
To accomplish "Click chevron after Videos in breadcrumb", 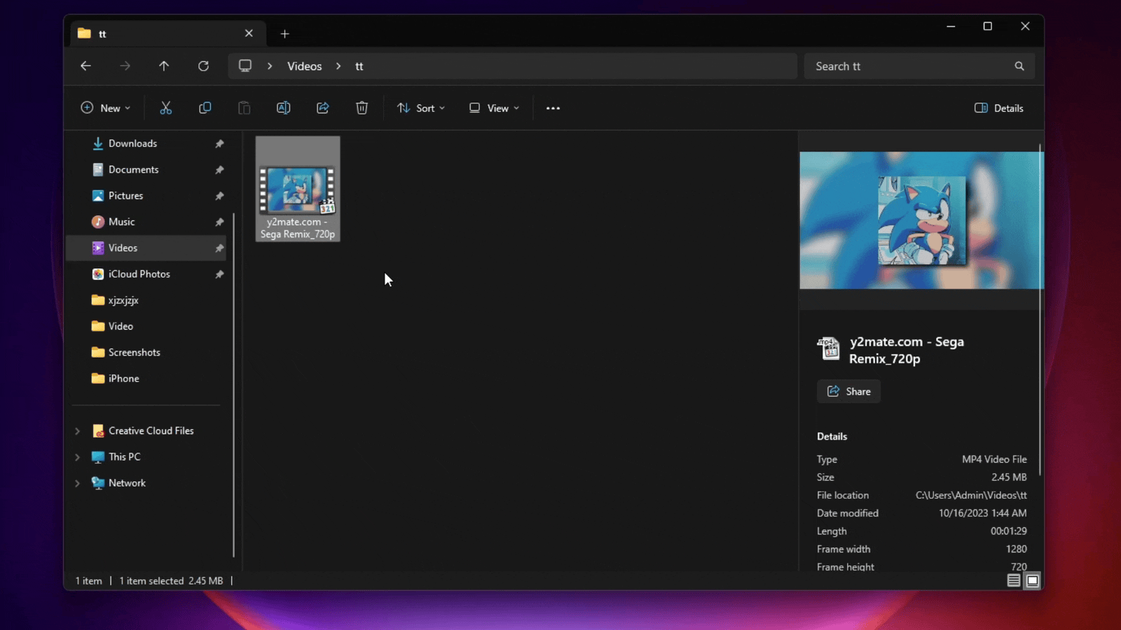I will (338, 66).
